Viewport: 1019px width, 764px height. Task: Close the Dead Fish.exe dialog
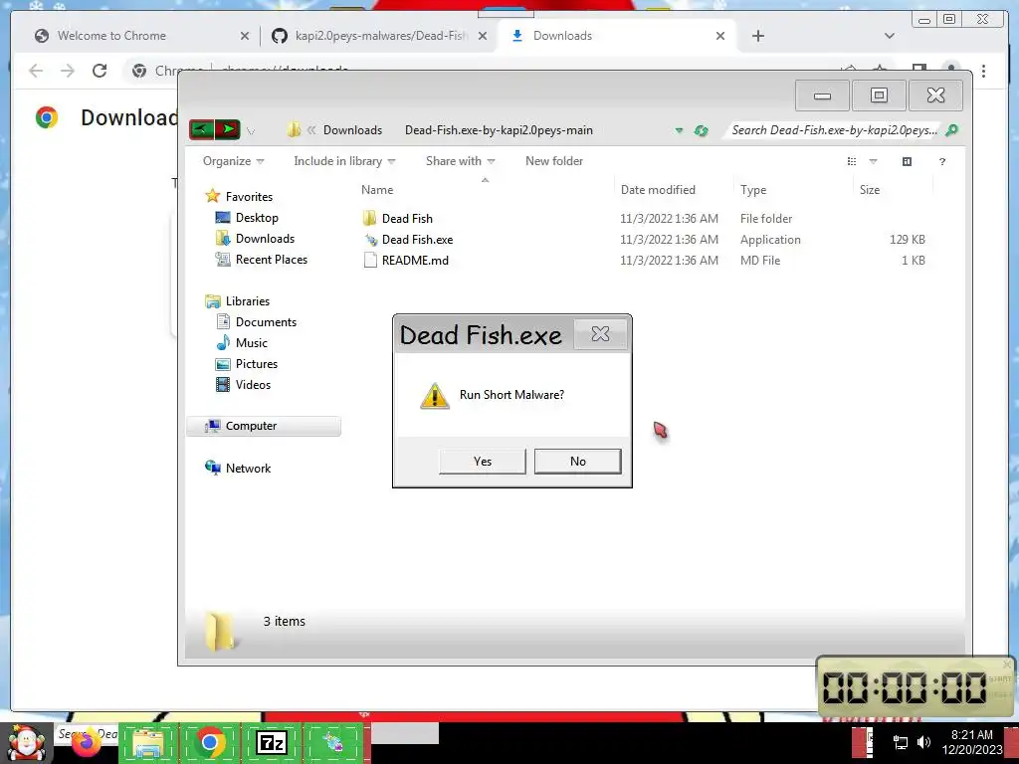pyautogui.click(x=600, y=334)
